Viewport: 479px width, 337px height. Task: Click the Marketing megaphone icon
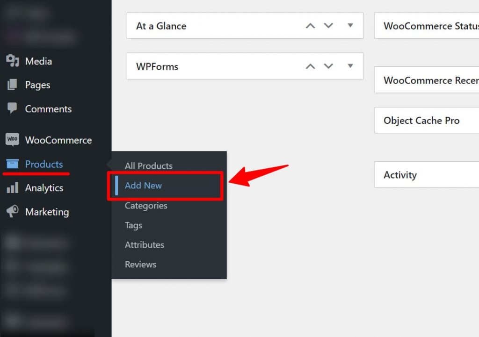[x=12, y=211]
